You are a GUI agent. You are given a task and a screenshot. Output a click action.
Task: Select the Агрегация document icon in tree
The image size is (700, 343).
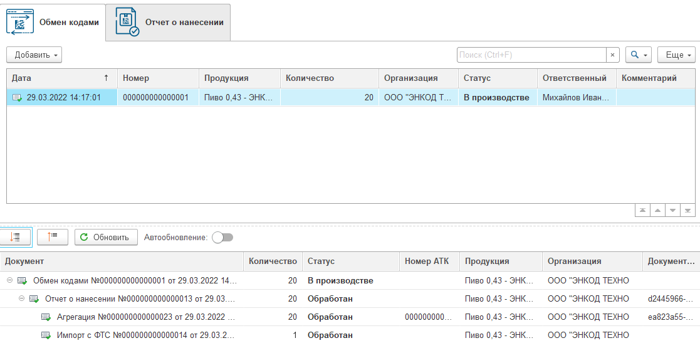[46, 317]
